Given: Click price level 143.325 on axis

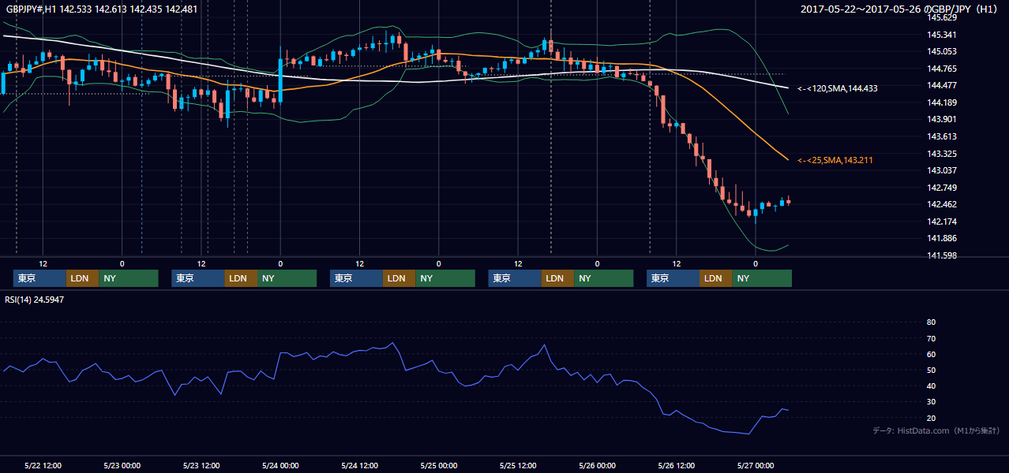Looking at the screenshot, I should (x=941, y=154).
